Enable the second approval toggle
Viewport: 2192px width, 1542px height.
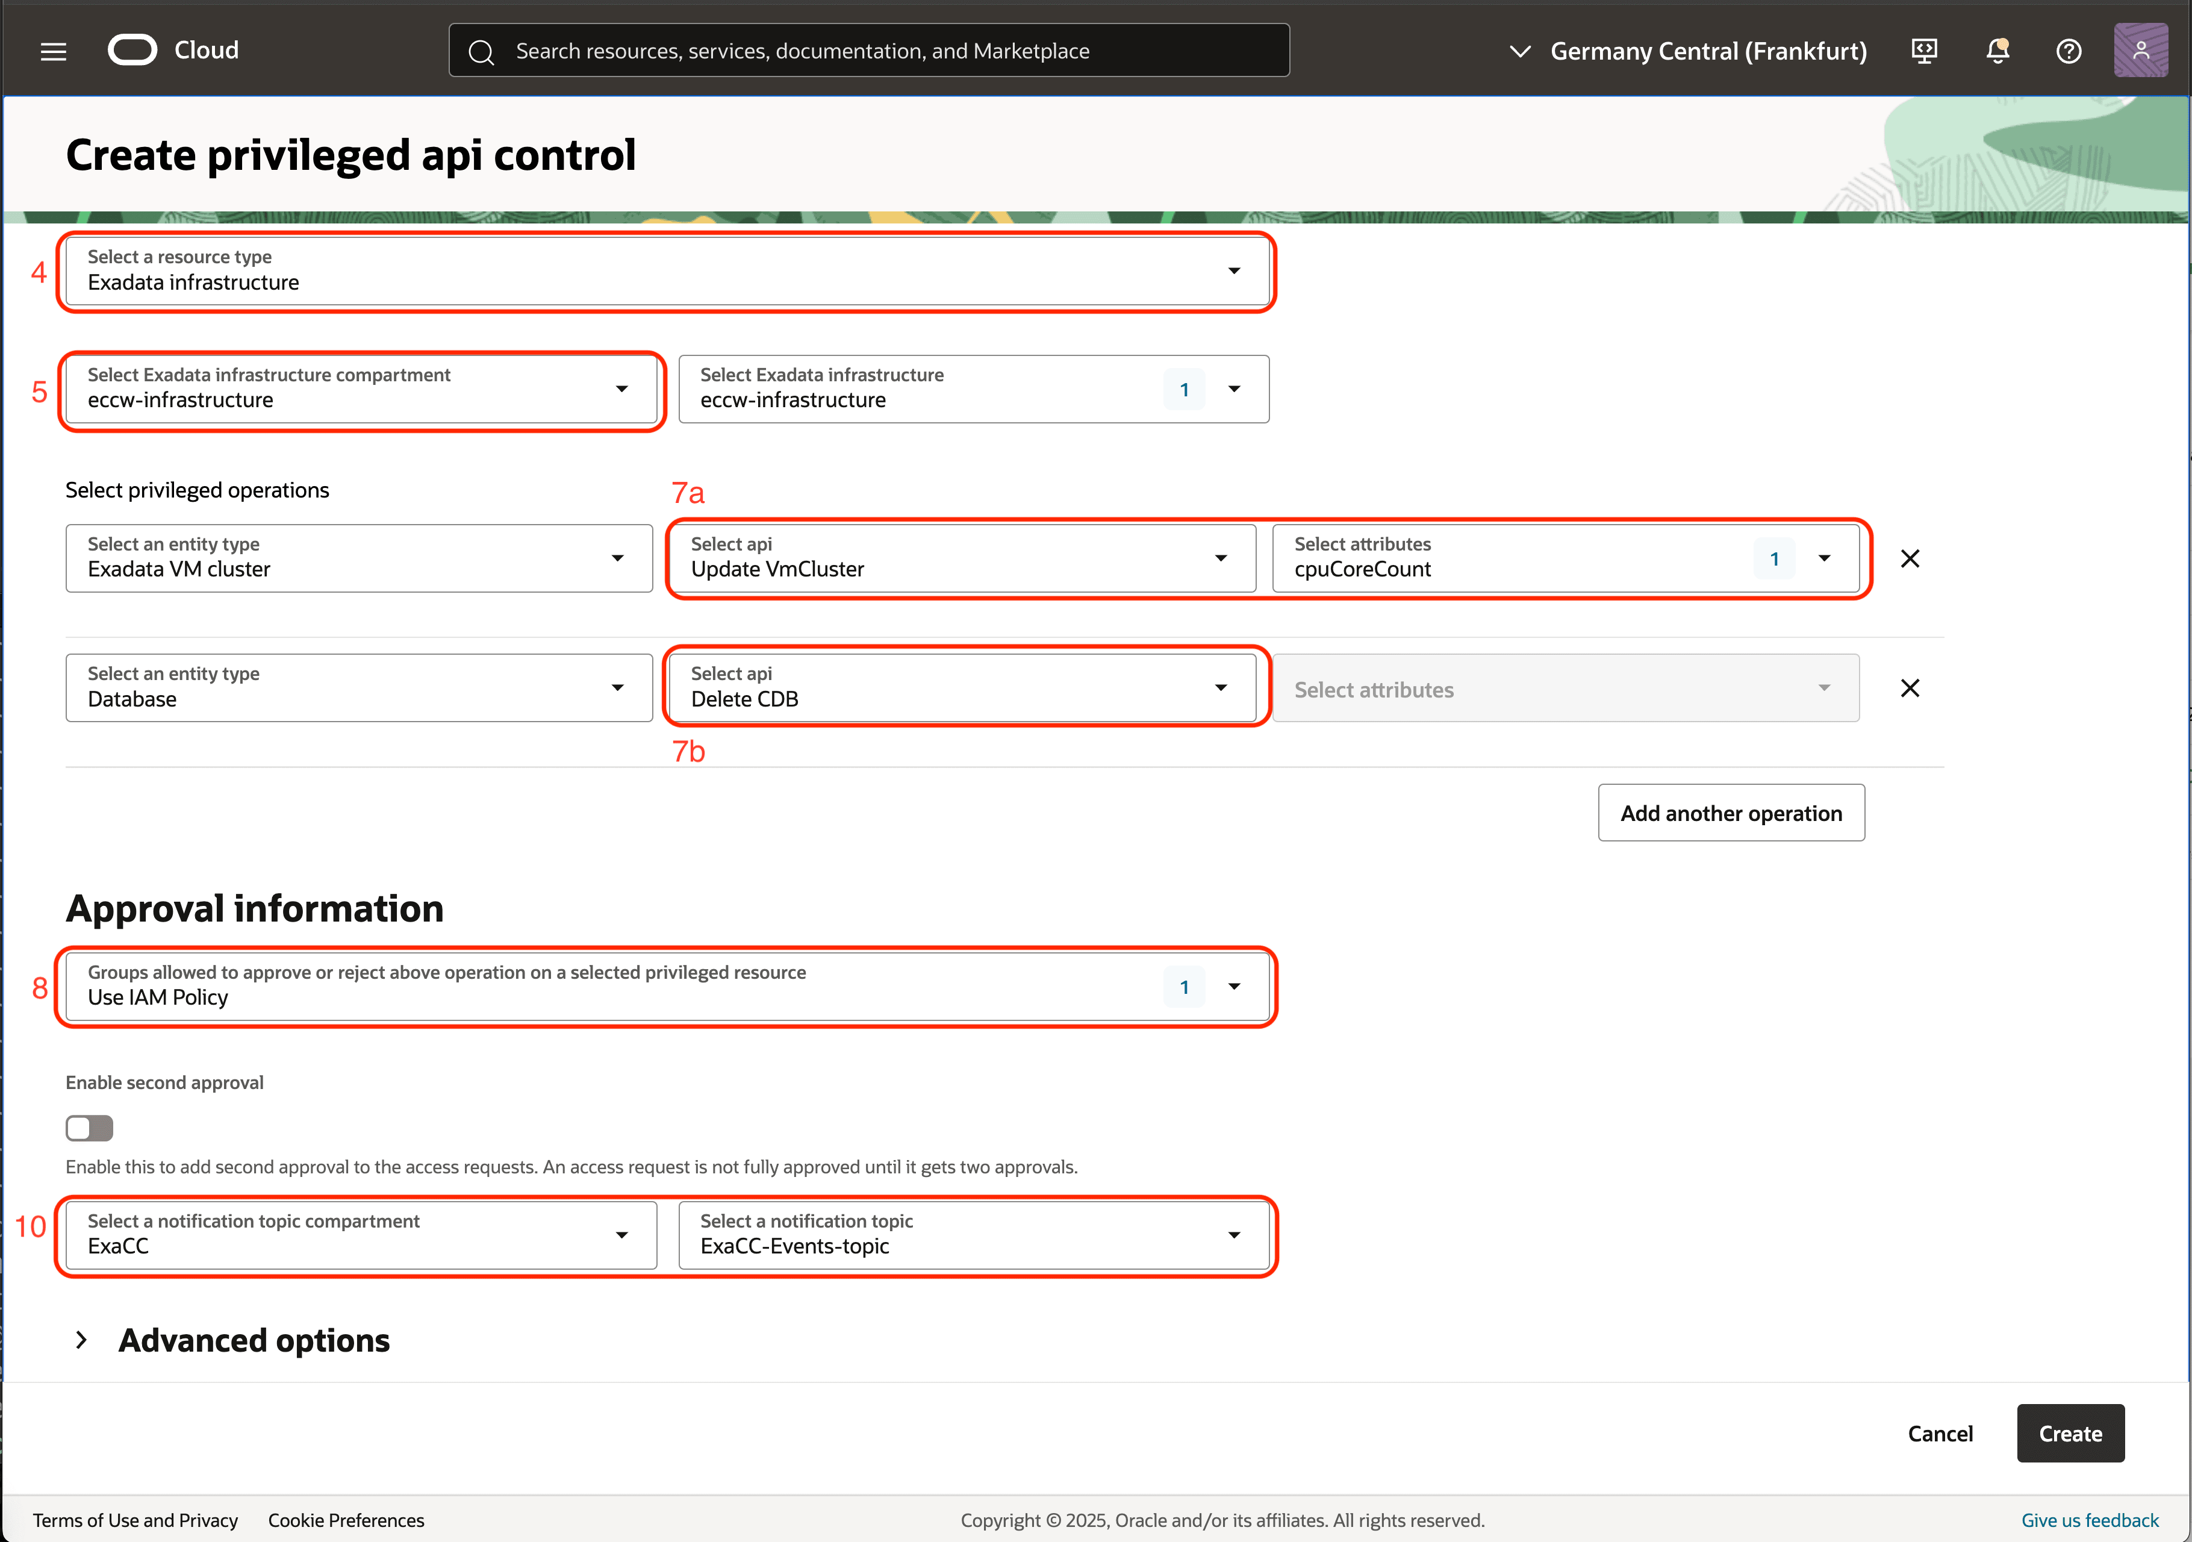89,1128
